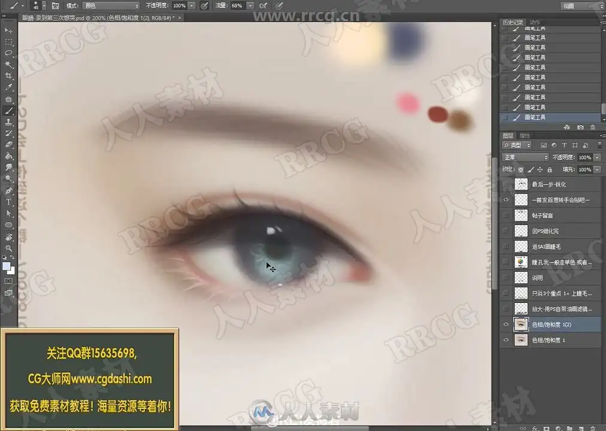The height and width of the screenshot is (431, 606).
Task: Select the Clone Stamp tool
Action: [8, 122]
